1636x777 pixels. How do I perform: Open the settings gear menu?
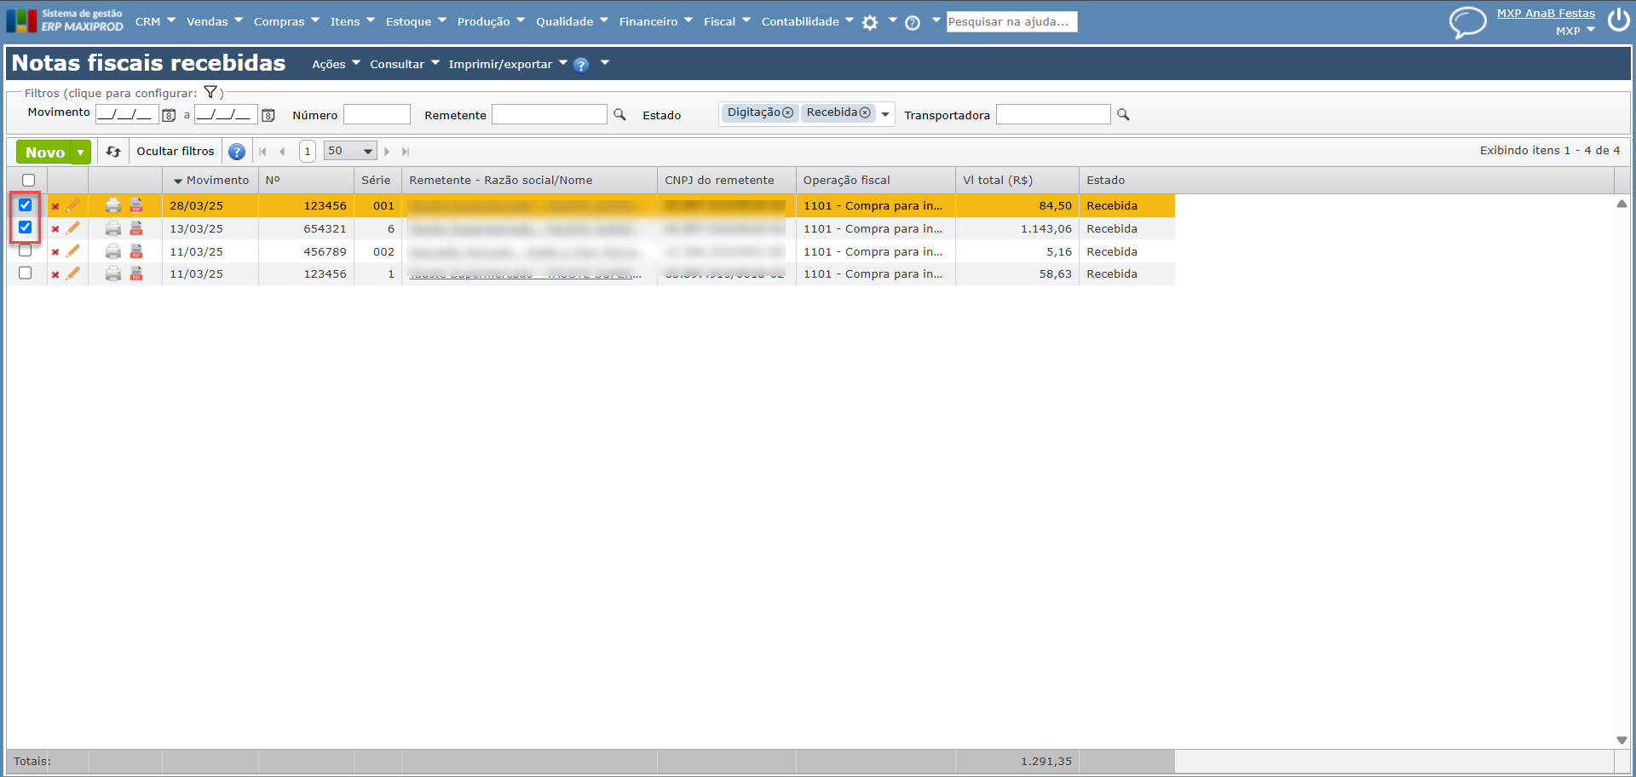point(870,23)
